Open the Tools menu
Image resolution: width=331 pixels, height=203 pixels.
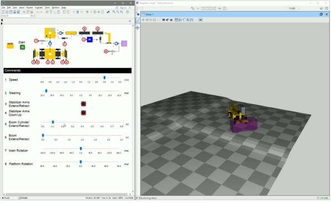[47, 8]
